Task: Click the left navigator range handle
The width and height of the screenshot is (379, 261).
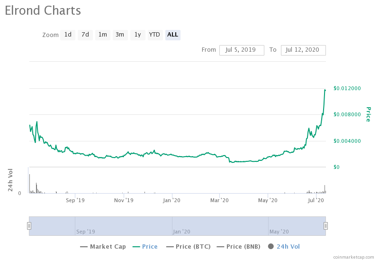Action: point(29,226)
